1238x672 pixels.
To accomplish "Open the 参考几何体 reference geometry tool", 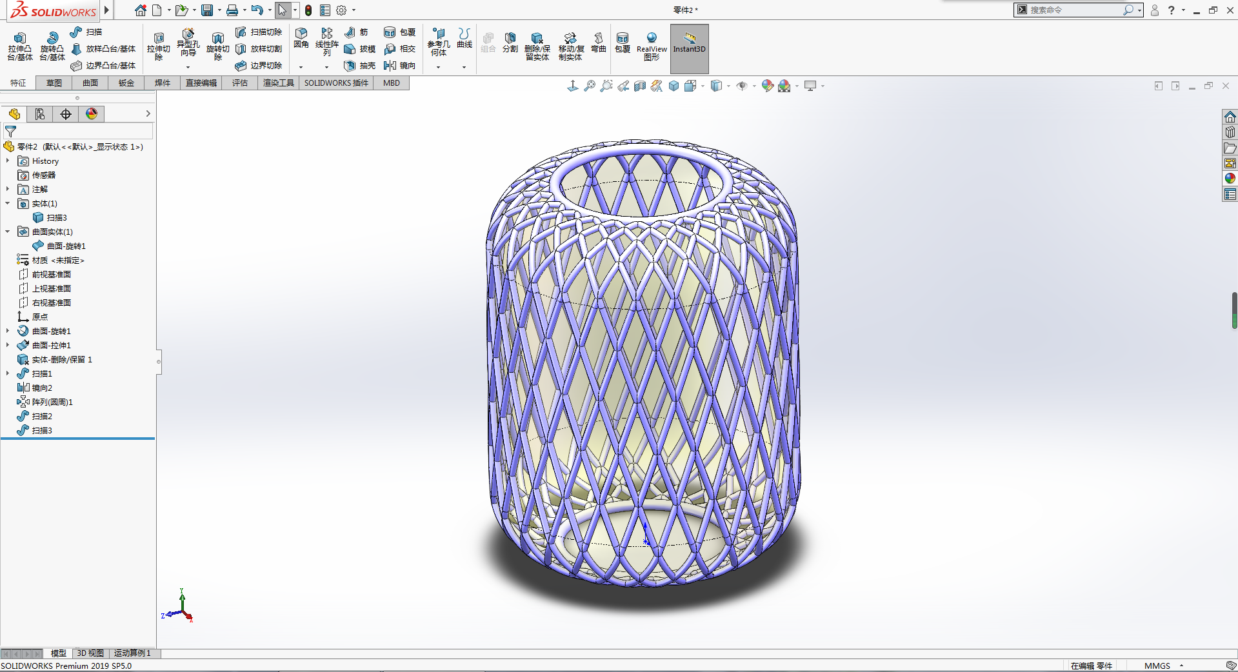I will coord(439,42).
